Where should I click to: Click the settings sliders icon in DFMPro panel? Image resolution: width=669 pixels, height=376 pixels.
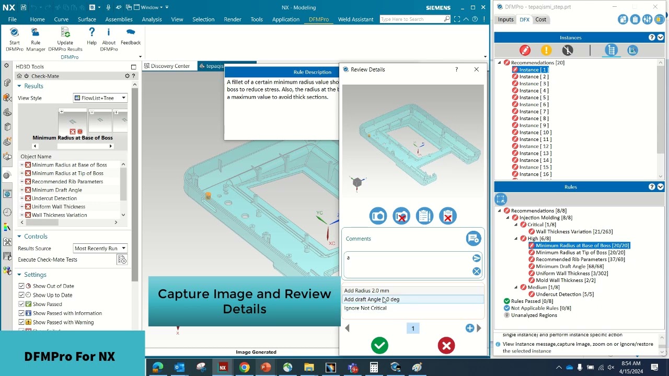647,19
